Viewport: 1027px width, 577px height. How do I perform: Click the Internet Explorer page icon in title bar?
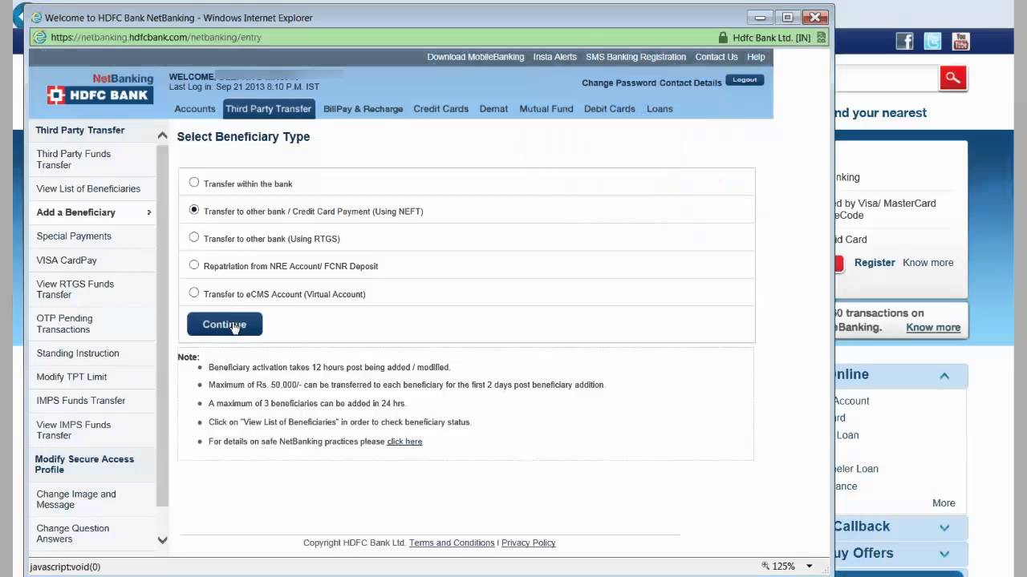pyautogui.click(x=36, y=18)
